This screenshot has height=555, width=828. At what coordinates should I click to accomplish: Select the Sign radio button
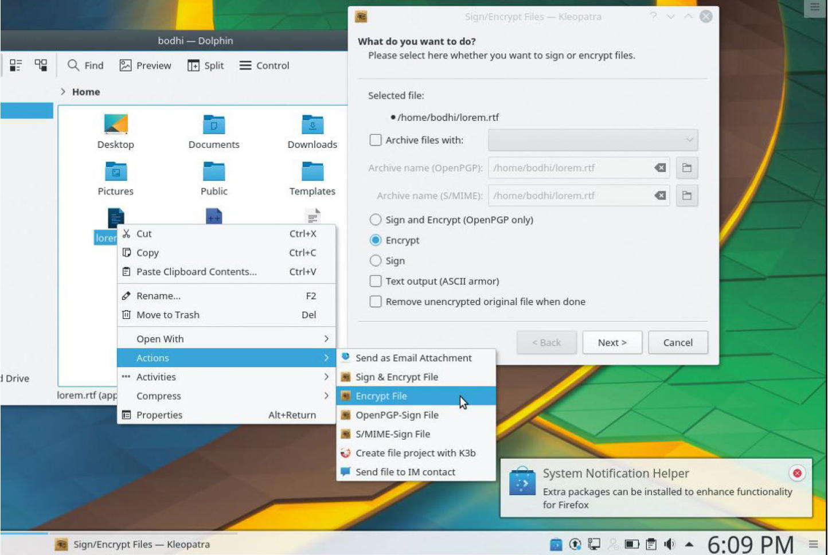(376, 260)
